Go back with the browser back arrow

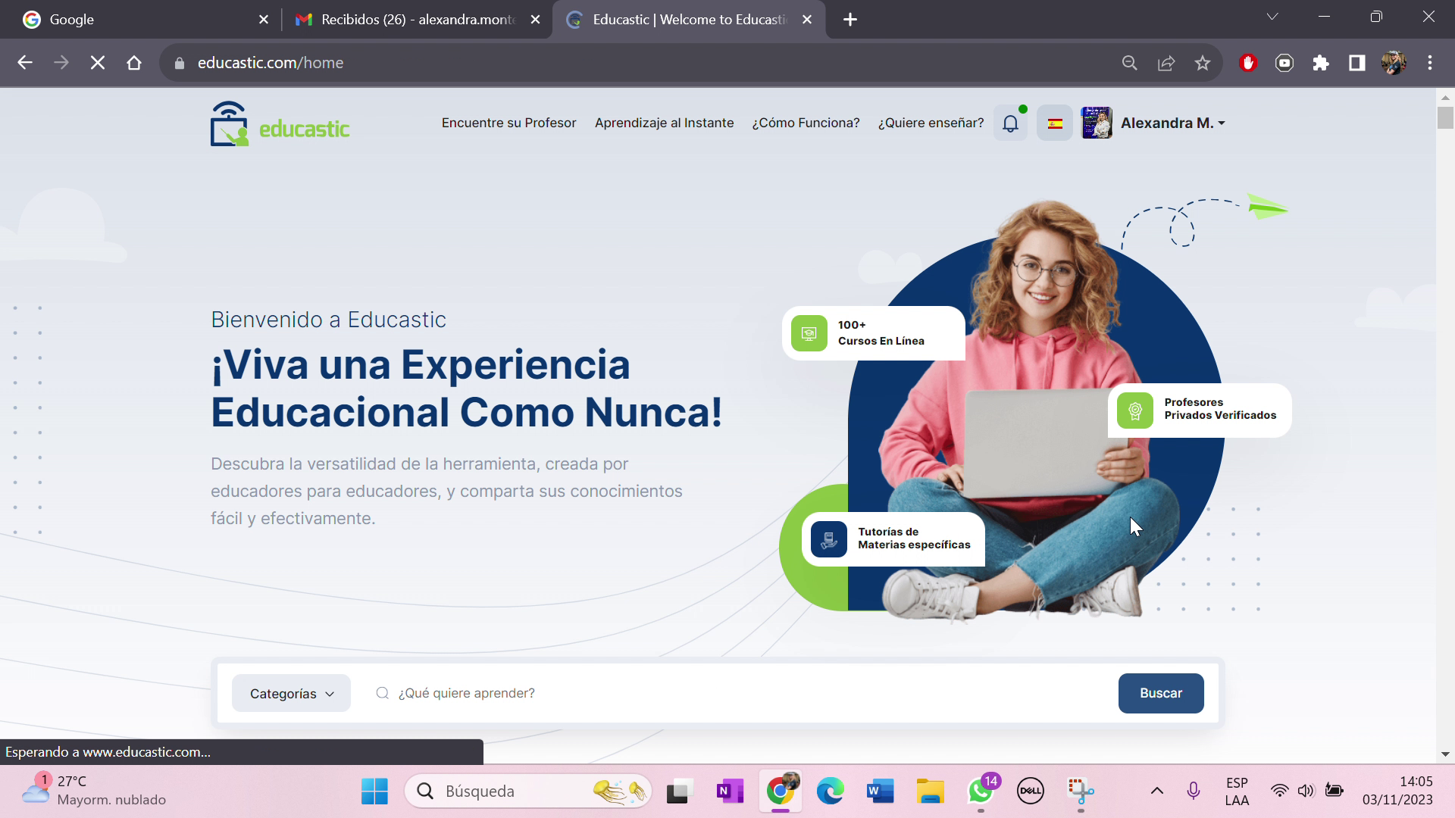coord(25,63)
